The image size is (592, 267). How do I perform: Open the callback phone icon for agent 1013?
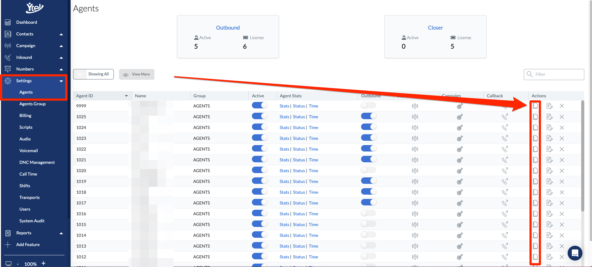(x=505, y=246)
